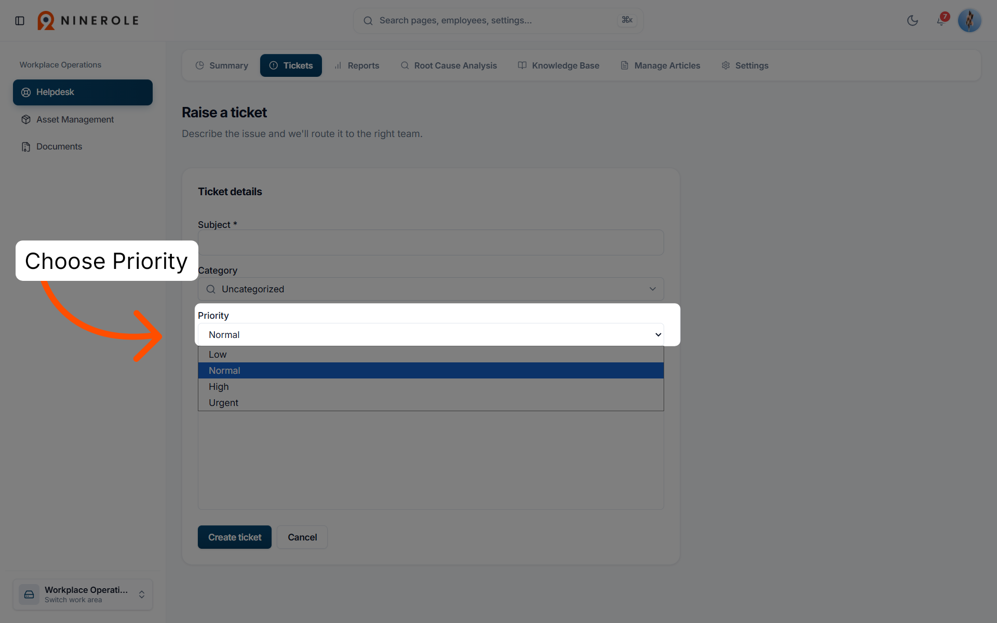Click the Priority select box showing Normal
Screen dimensions: 997x623
(x=430, y=335)
